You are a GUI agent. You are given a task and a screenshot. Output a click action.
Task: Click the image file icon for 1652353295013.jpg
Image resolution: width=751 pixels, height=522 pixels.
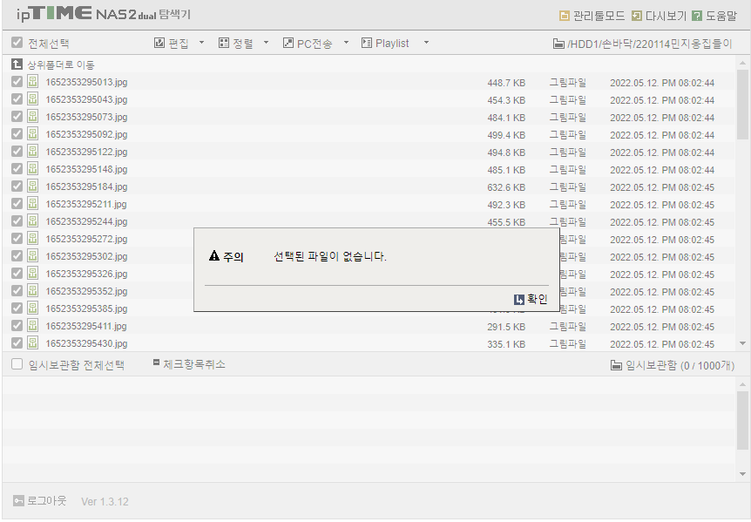click(32, 81)
